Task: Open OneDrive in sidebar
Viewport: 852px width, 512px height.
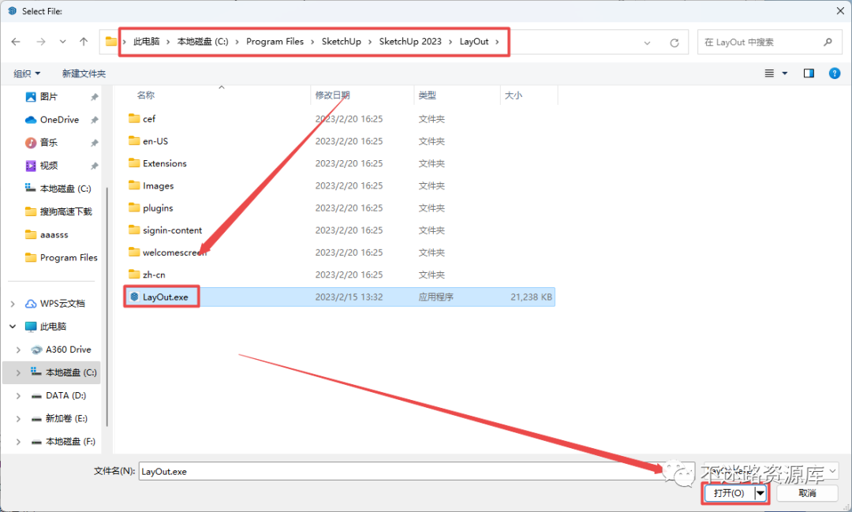Action: (x=59, y=120)
